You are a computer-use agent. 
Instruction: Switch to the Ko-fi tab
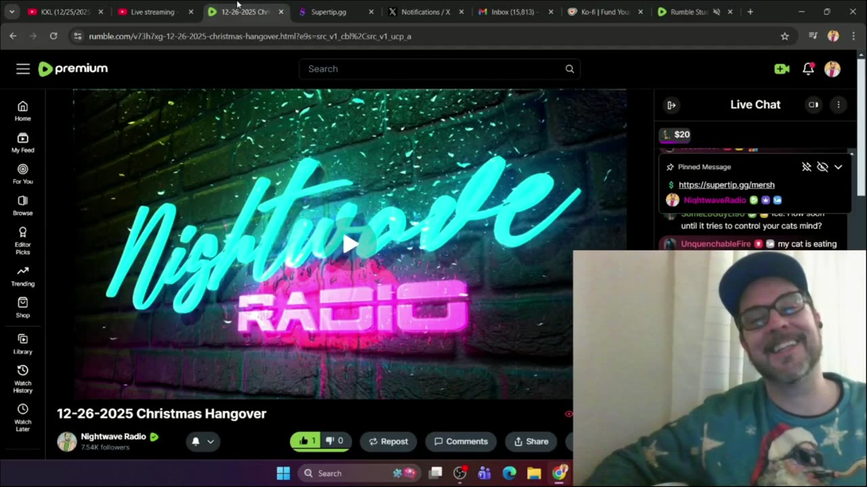pos(606,12)
